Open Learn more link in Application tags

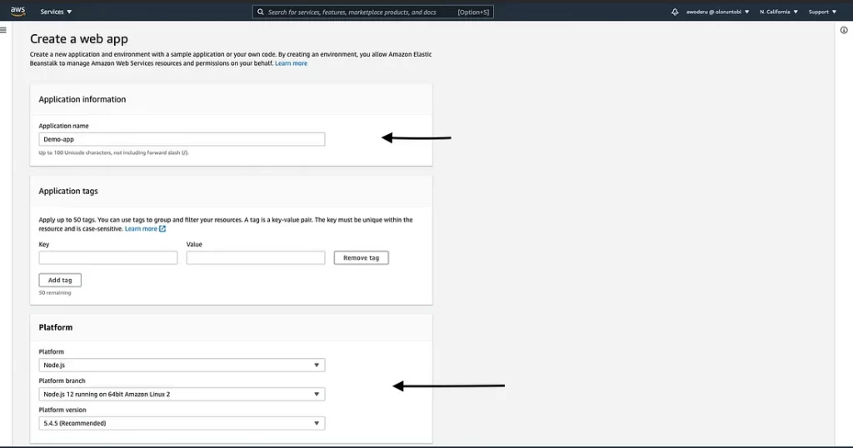[141, 229]
